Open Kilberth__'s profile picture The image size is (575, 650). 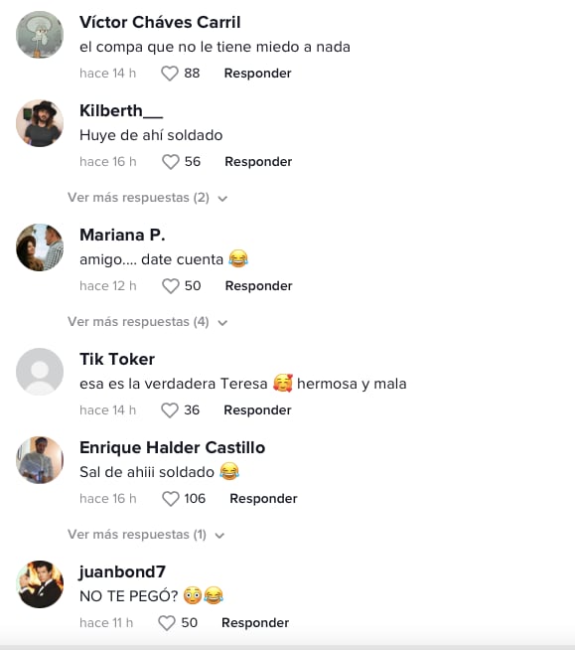[40, 123]
